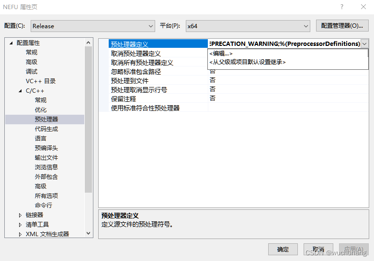Click the tree panel scrollbar thumb
The height and width of the screenshot is (261, 374).
coord(88,120)
